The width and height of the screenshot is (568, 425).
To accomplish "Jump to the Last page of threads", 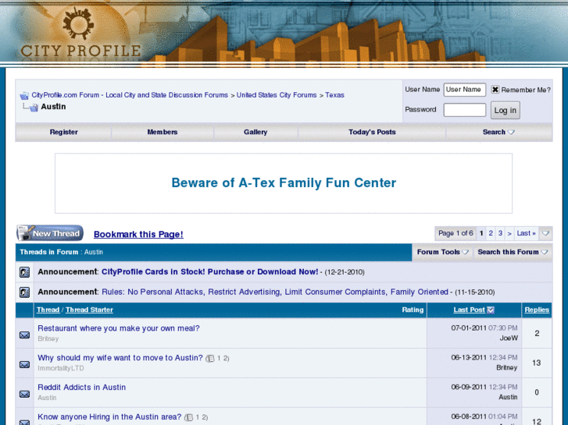I will click(526, 233).
